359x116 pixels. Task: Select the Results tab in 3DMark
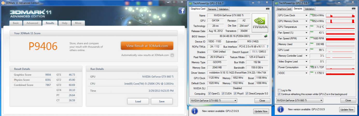click(50, 23)
